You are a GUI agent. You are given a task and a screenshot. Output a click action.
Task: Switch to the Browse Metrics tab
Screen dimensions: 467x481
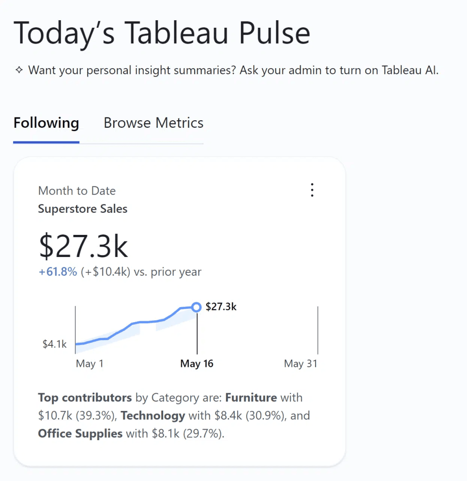[154, 123]
